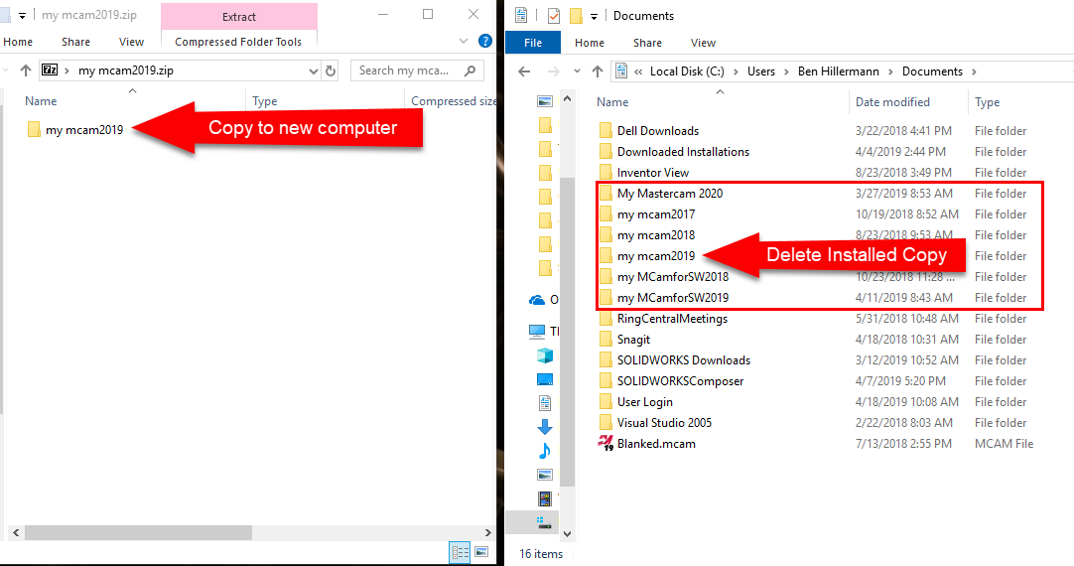Select the Pictures icon at navigation pane top
The image size is (1074, 566).
(545, 101)
